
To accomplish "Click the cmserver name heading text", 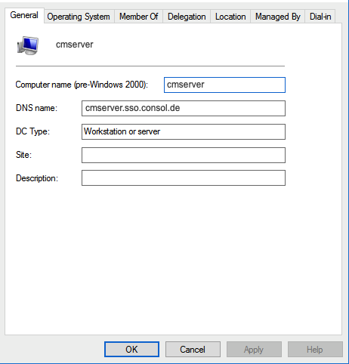I will (75, 45).
